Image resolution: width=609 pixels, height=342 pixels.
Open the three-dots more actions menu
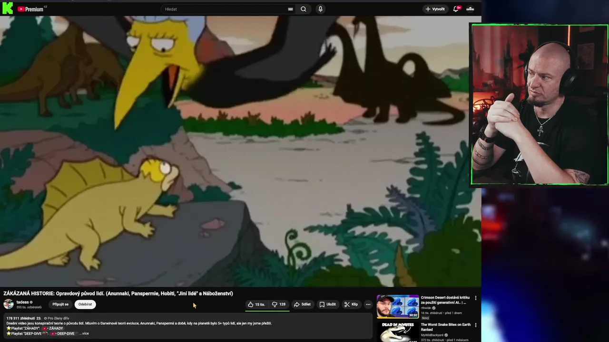(368, 304)
